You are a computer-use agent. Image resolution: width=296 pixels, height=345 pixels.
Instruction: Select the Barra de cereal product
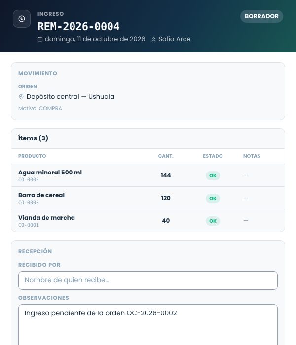coord(41,195)
